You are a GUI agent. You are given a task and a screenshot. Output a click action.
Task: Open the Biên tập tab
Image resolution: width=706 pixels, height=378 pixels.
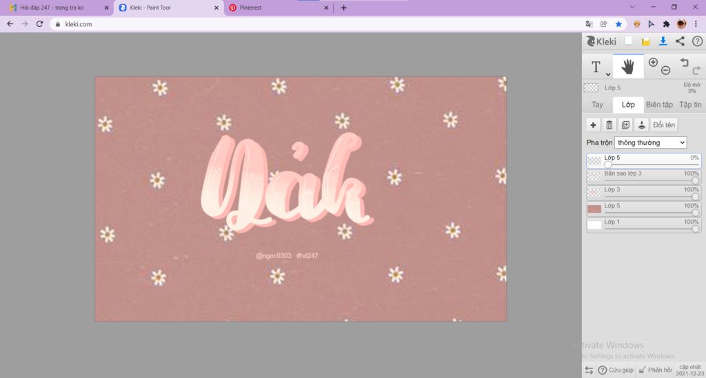click(659, 104)
